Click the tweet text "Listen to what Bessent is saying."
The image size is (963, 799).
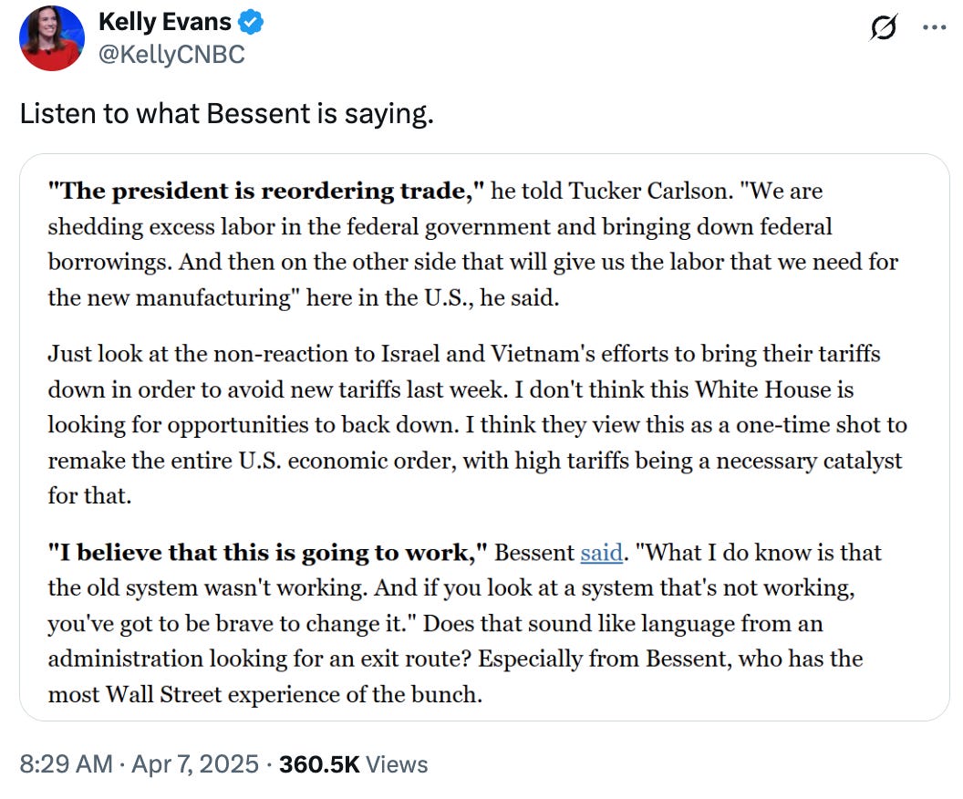[x=226, y=114]
